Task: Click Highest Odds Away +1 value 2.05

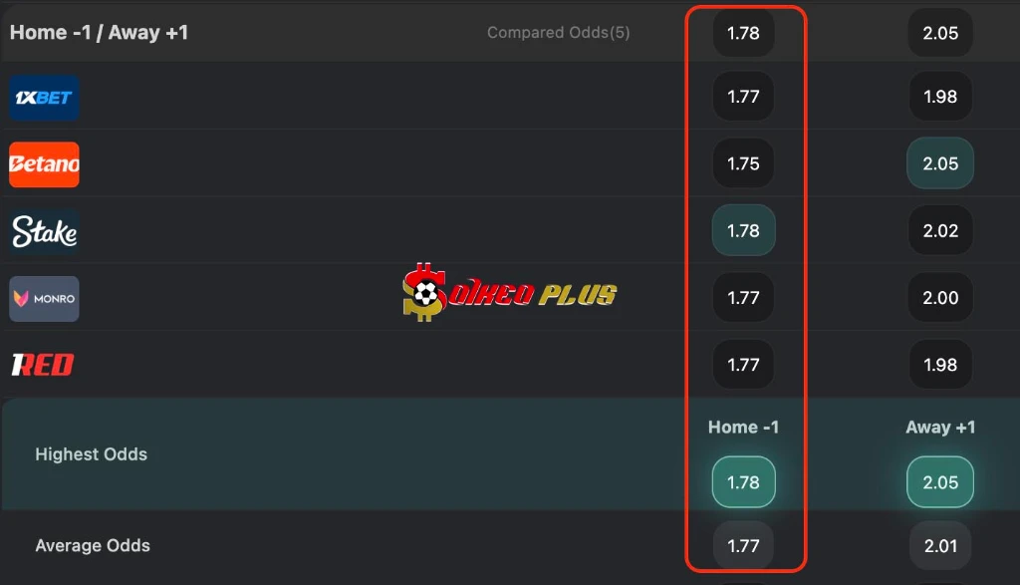Action: tap(940, 482)
